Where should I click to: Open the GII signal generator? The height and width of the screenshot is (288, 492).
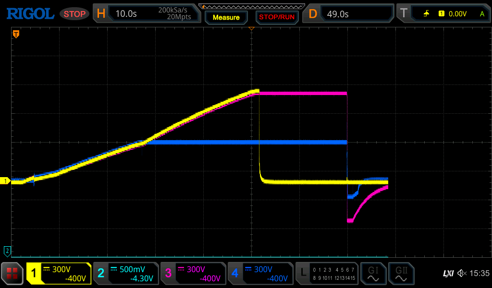click(x=401, y=274)
